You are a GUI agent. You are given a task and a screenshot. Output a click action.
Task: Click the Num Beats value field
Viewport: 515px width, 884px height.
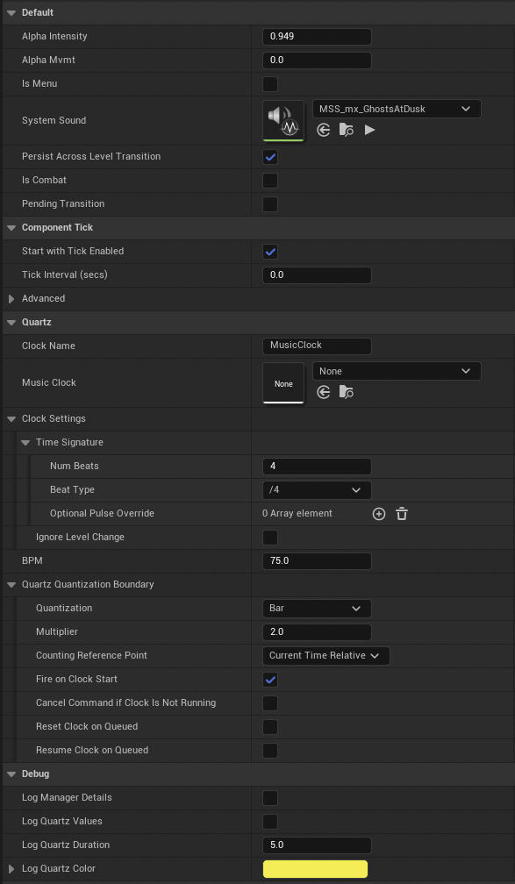click(x=317, y=467)
